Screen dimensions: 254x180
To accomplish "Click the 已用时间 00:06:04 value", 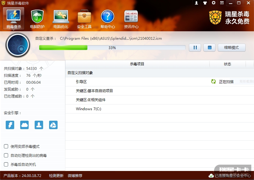I will coord(33,82).
